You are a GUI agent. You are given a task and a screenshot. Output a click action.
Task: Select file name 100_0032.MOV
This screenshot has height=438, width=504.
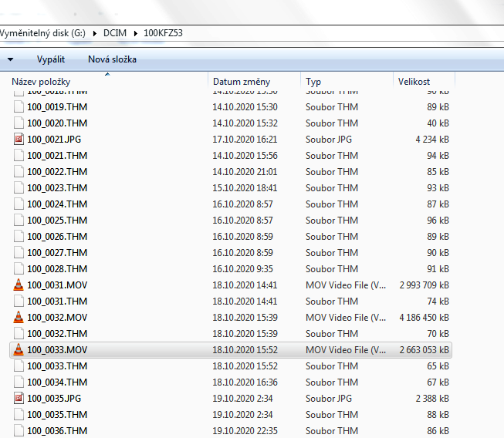tap(57, 317)
